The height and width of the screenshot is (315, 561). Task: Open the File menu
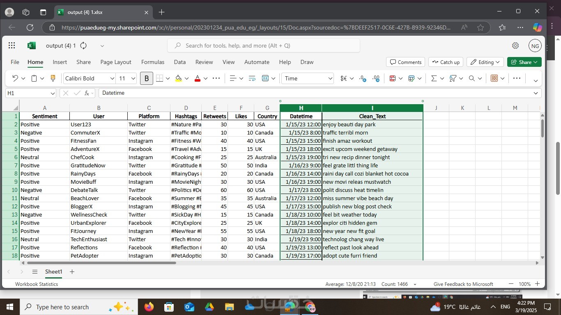coord(15,62)
